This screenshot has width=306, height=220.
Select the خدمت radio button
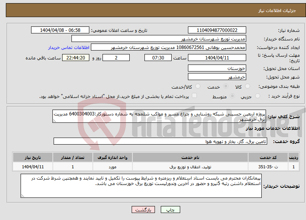click(226, 86)
